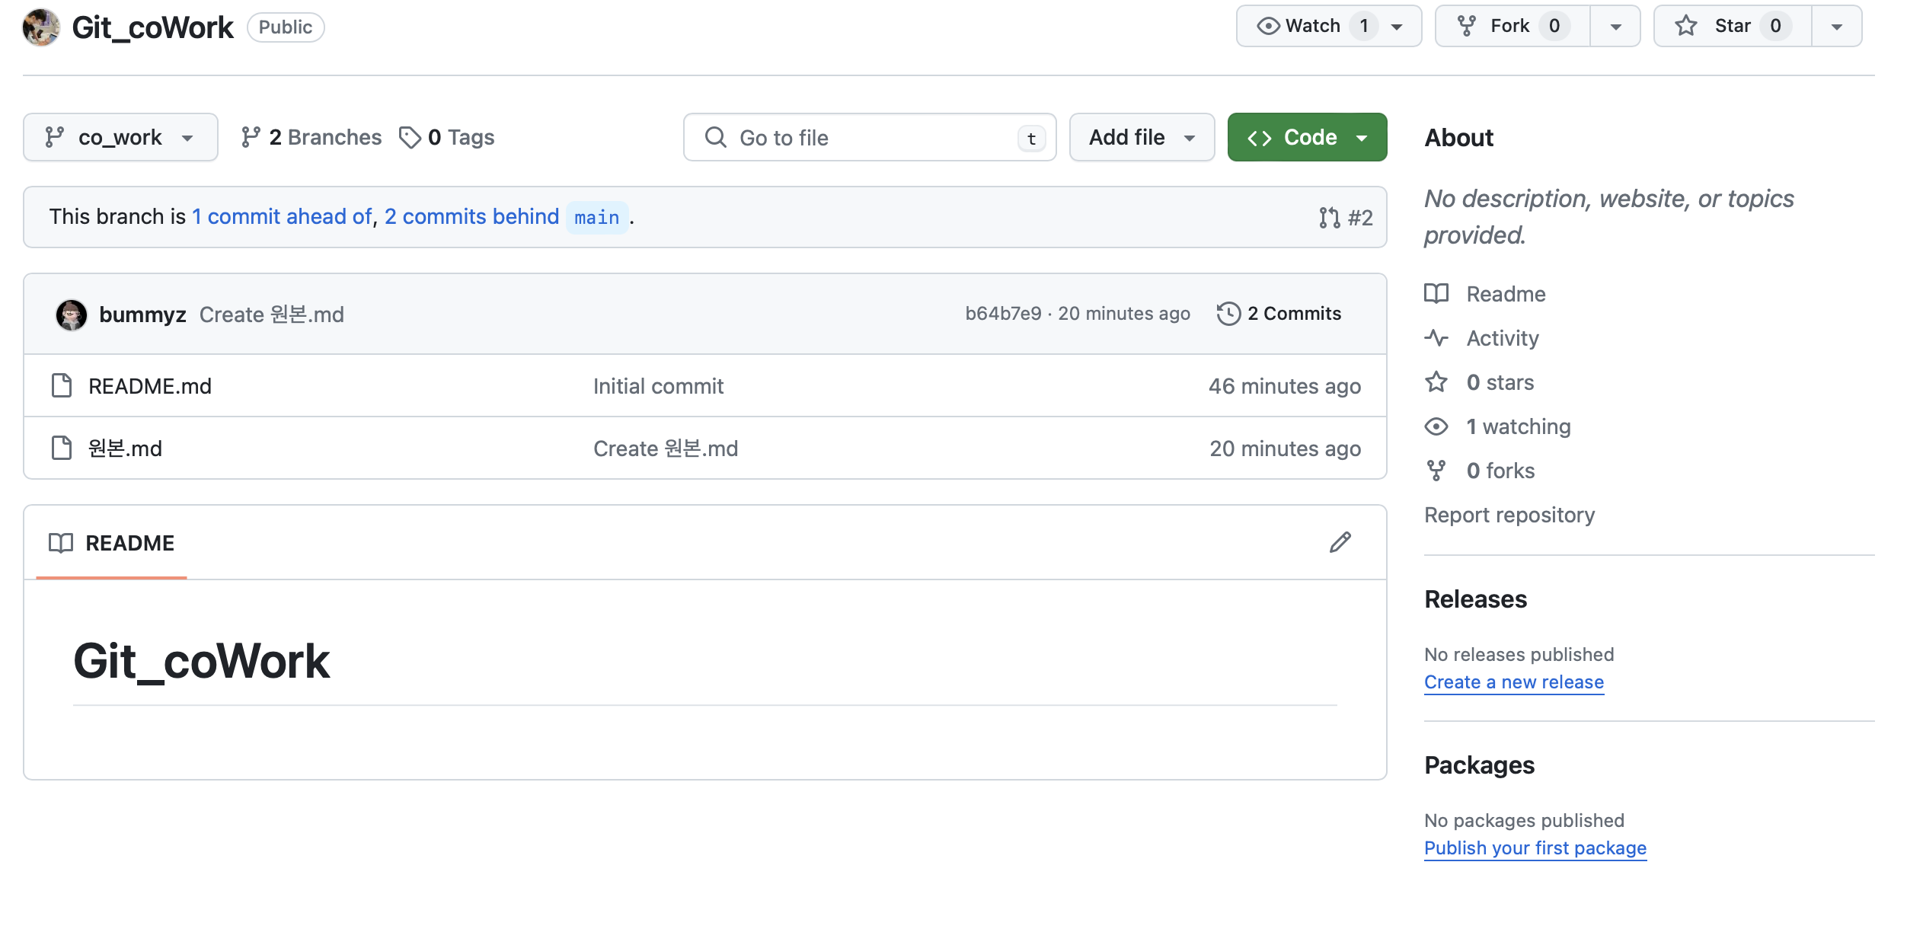This screenshot has width=1907, height=929.
Task: Click the repository owner avatar next to Git_coWork
Action: [x=41, y=27]
